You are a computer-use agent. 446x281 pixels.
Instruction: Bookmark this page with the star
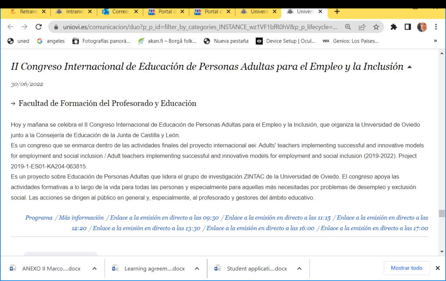tap(376, 27)
